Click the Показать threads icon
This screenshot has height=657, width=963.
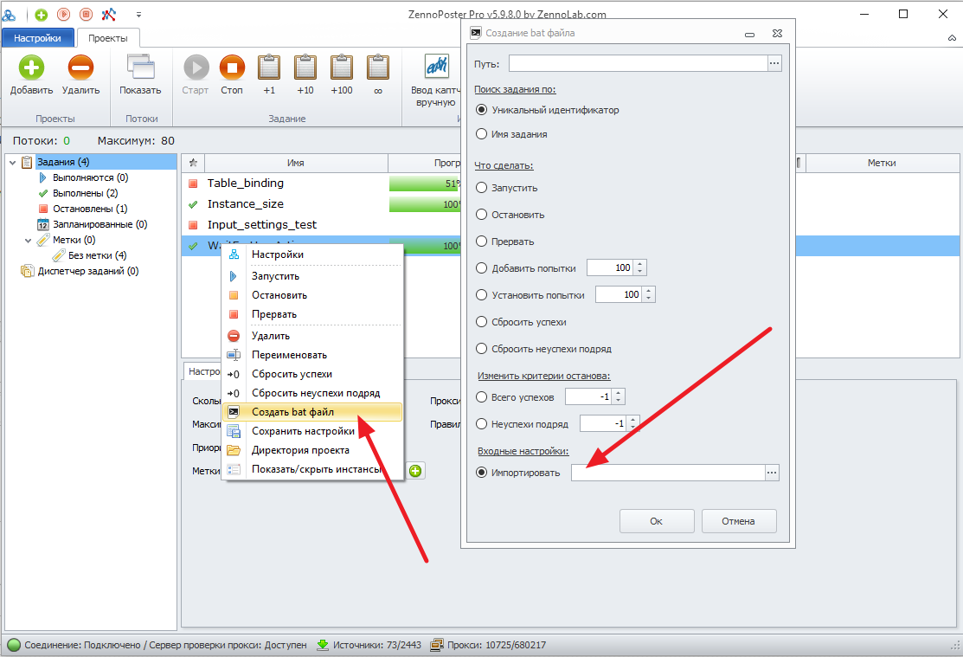[x=141, y=67]
